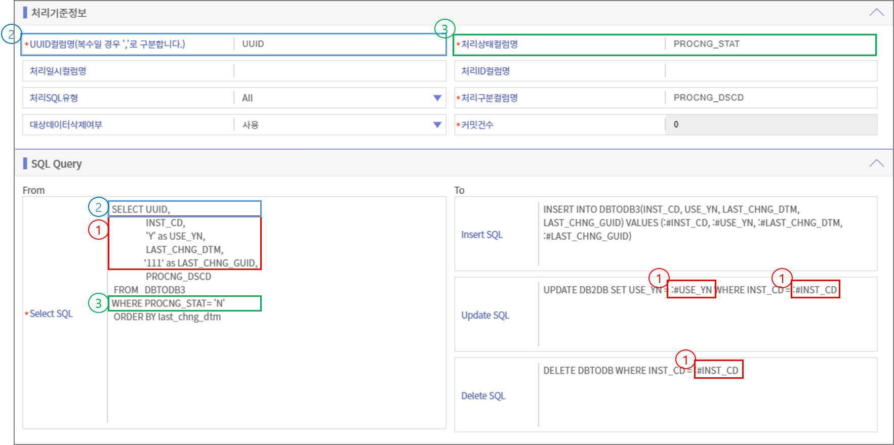
Task: Click the Select SQL label
Action: click(x=51, y=314)
